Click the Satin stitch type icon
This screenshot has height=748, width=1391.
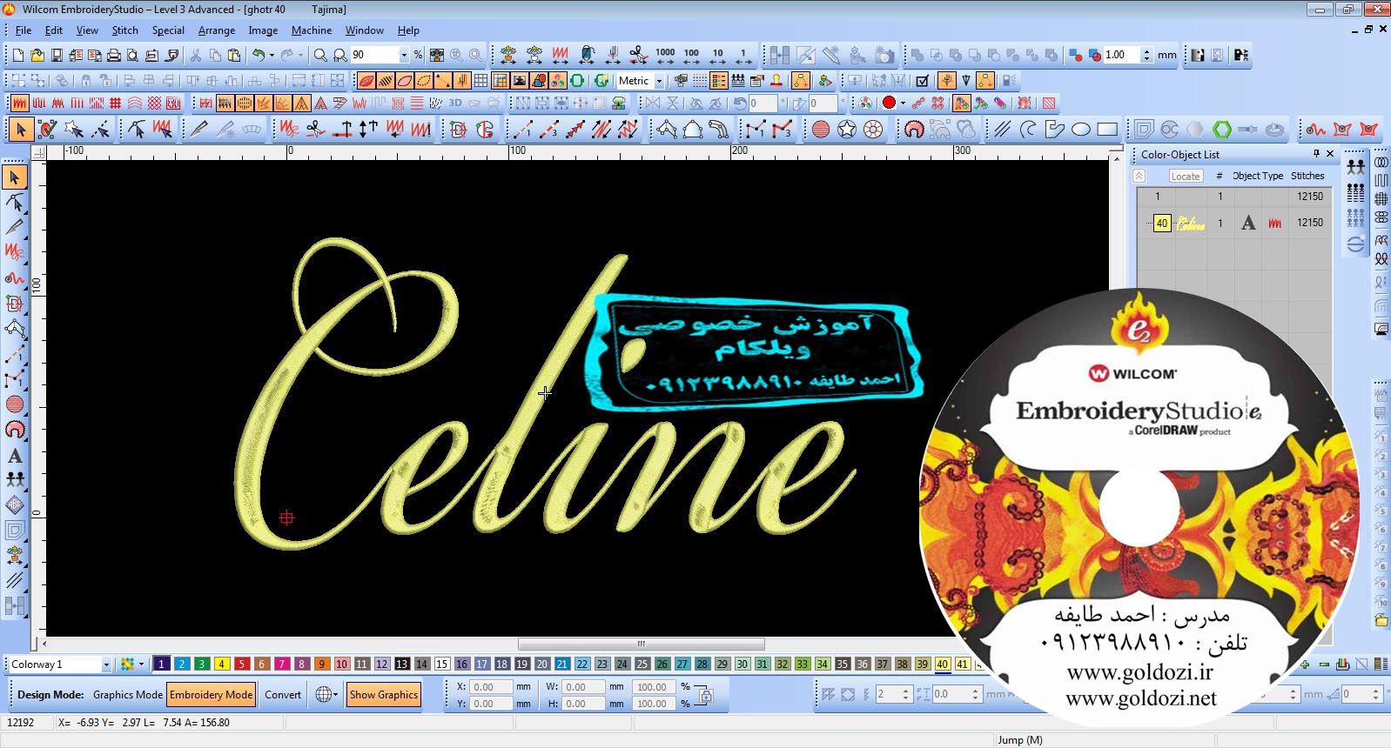20,104
